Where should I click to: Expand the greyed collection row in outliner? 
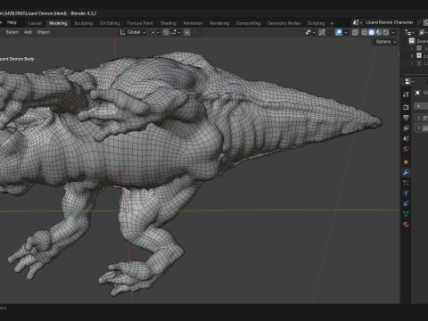pos(412,48)
